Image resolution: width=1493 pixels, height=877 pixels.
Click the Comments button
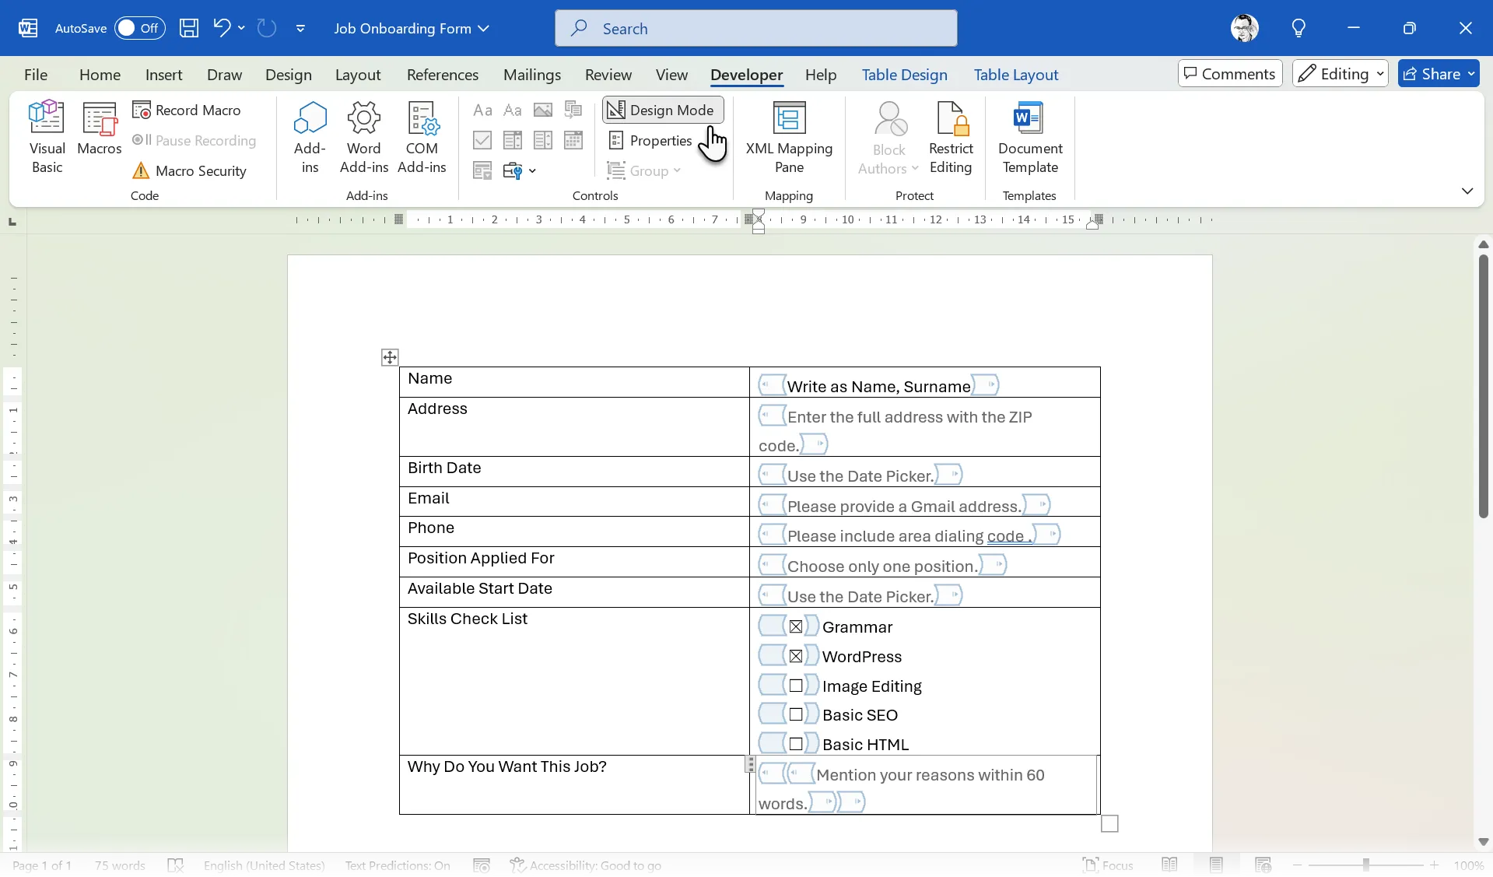click(1229, 72)
